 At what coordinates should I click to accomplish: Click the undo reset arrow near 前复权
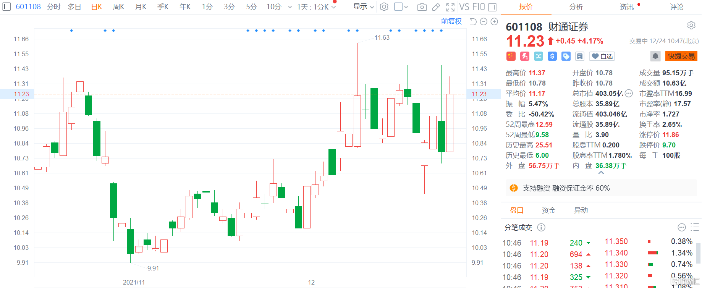(x=473, y=22)
